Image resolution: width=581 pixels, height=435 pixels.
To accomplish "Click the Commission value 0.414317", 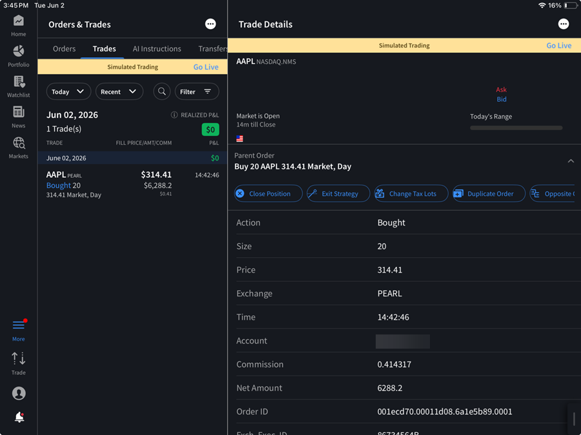I will (x=394, y=364).
